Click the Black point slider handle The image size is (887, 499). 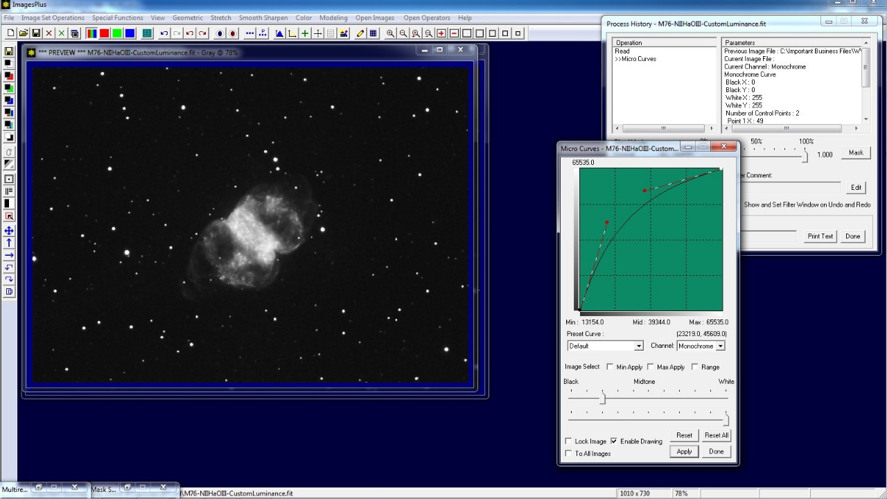[602, 399]
